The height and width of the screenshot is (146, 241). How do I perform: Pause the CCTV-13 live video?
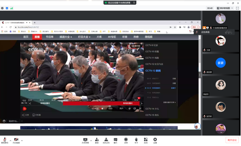(x=24, y=109)
